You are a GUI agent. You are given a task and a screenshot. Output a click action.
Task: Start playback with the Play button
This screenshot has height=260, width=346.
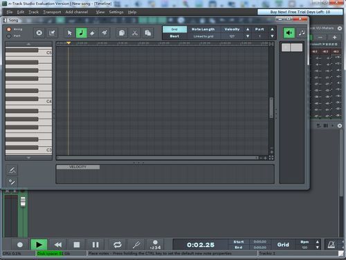[x=39, y=245]
